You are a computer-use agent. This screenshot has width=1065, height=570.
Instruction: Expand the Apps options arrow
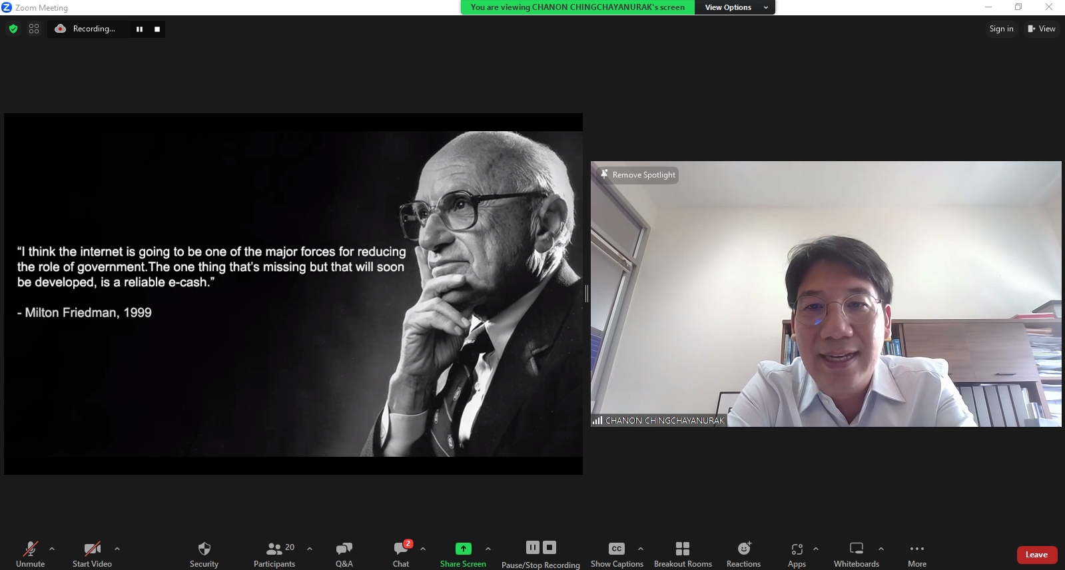click(x=816, y=549)
